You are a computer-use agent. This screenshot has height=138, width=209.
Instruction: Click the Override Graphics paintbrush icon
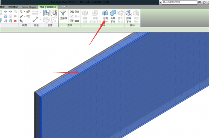21,16
